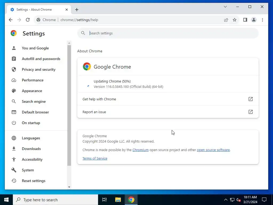Click the wrench icon beside System

tap(14, 170)
